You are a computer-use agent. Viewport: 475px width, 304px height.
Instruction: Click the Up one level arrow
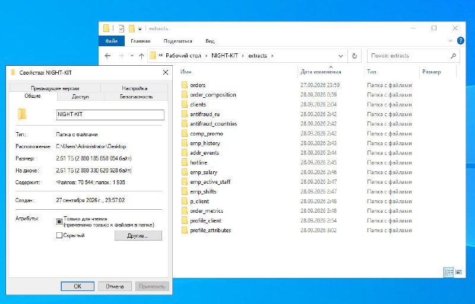click(141, 56)
